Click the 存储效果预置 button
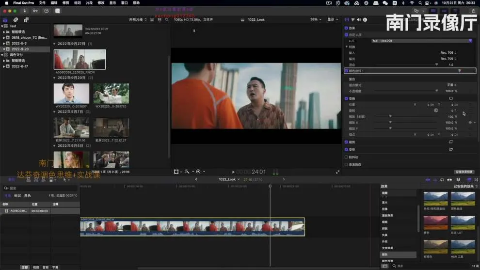 (464, 172)
